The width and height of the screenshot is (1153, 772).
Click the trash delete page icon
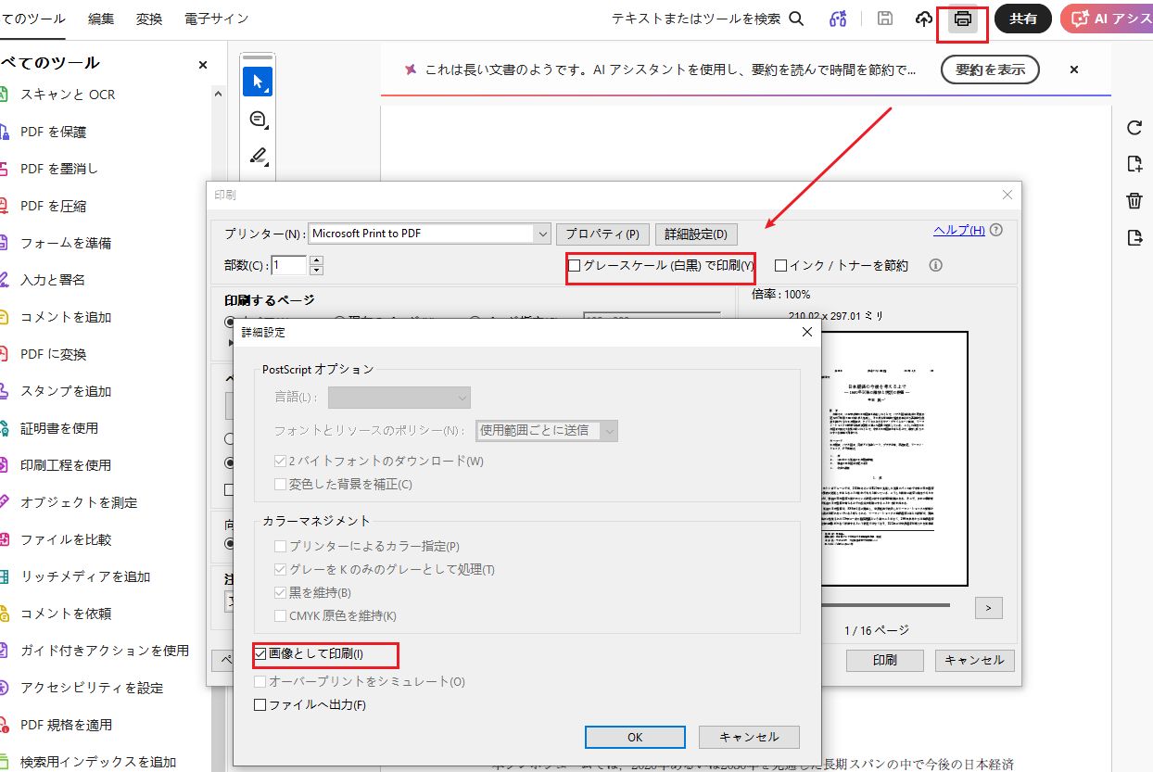coord(1134,201)
